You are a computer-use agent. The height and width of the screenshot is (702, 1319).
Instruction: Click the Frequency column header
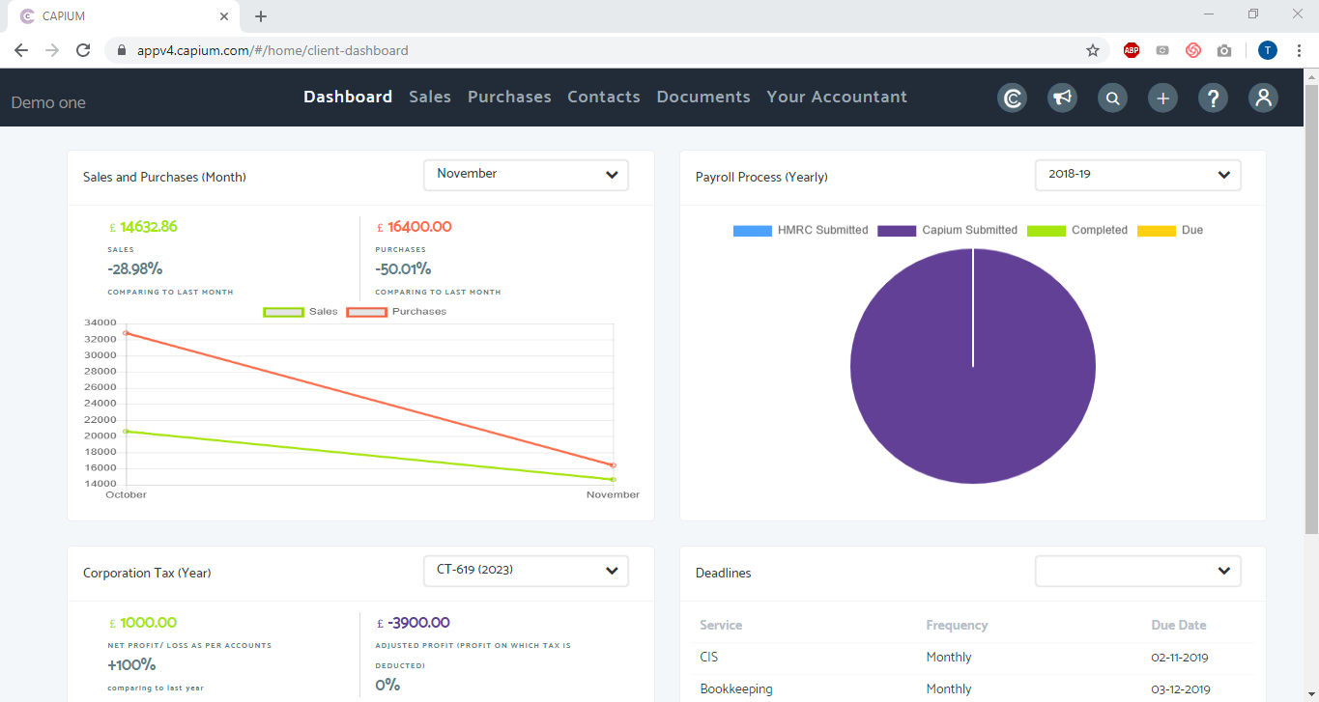957,625
